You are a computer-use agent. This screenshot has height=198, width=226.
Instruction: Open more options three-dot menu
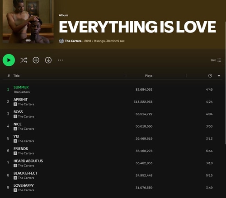point(61,60)
